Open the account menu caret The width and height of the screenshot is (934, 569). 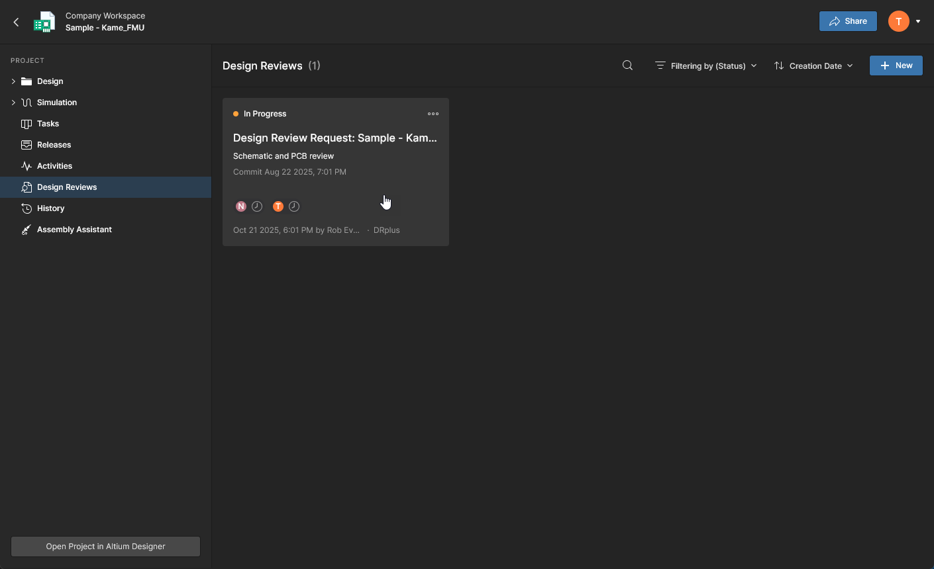tap(918, 22)
